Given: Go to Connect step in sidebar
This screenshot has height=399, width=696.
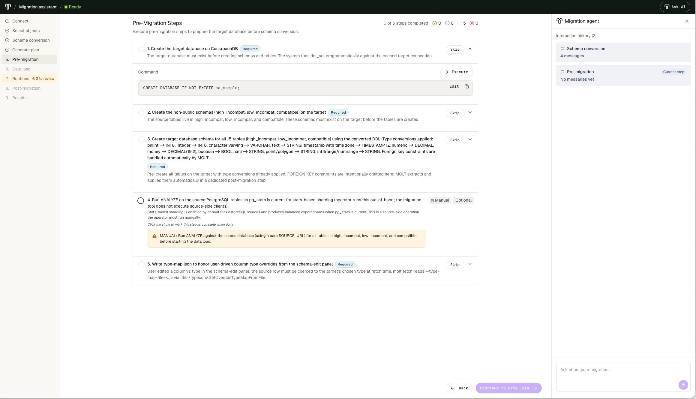Looking at the screenshot, I should coord(29,21).
